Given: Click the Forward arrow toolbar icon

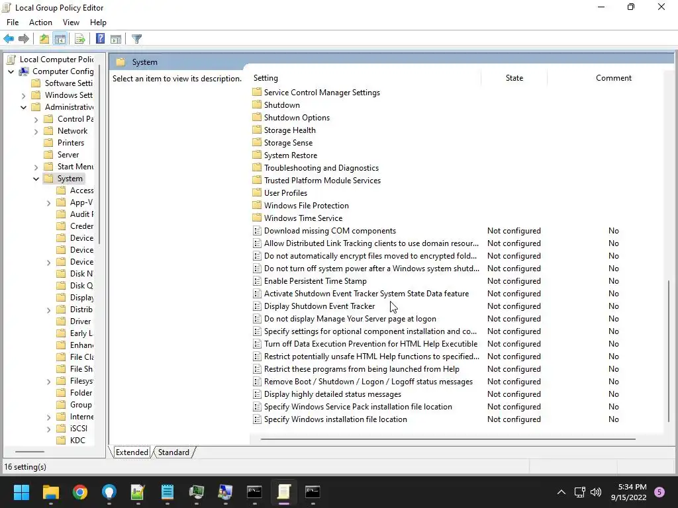Looking at the screenshot, I should (24, 39).
